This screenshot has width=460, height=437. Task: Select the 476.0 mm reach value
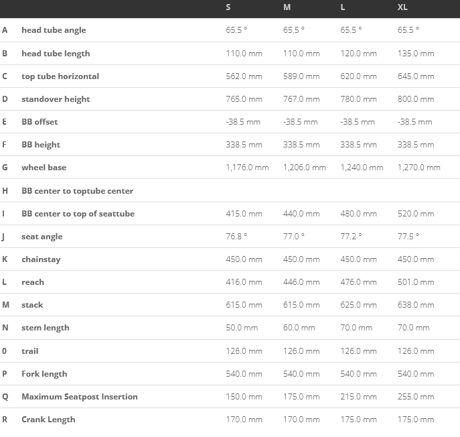tap(358, 282)
